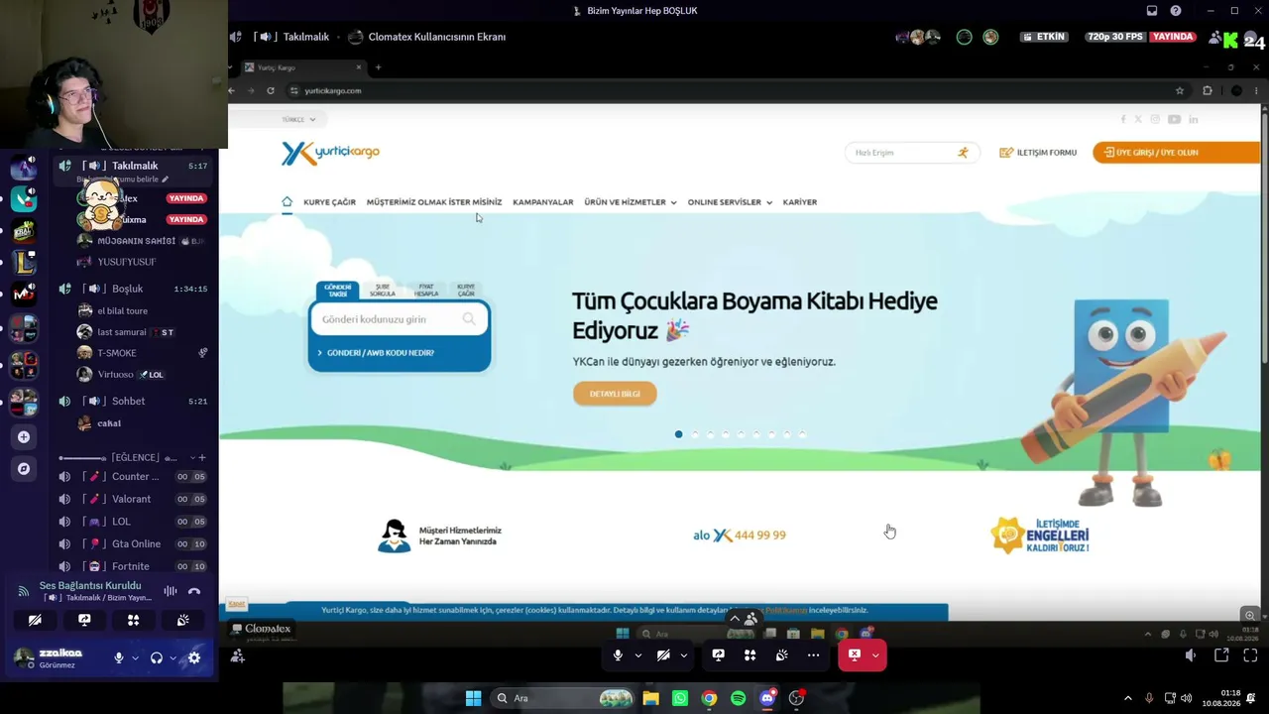Click the red disconnect button
The image size is (1269, 714).
click(x=854, y=655)
